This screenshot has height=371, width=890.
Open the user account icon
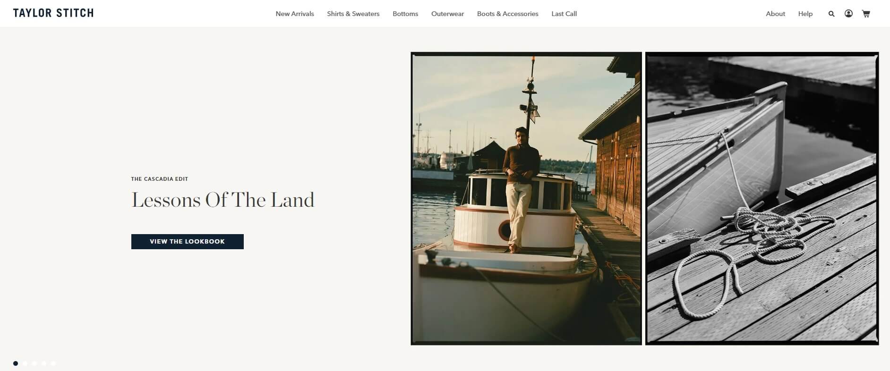[848, 14]
